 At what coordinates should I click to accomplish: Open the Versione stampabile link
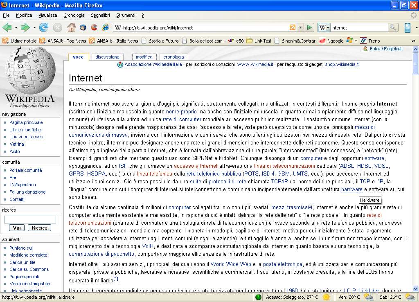point(29,284)
